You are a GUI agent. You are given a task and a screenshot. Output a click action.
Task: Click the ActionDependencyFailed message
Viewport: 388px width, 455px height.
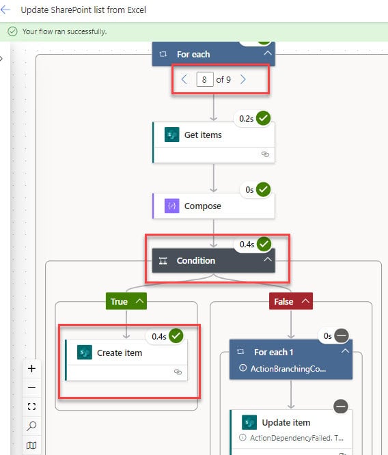click(x=296, y=438)
